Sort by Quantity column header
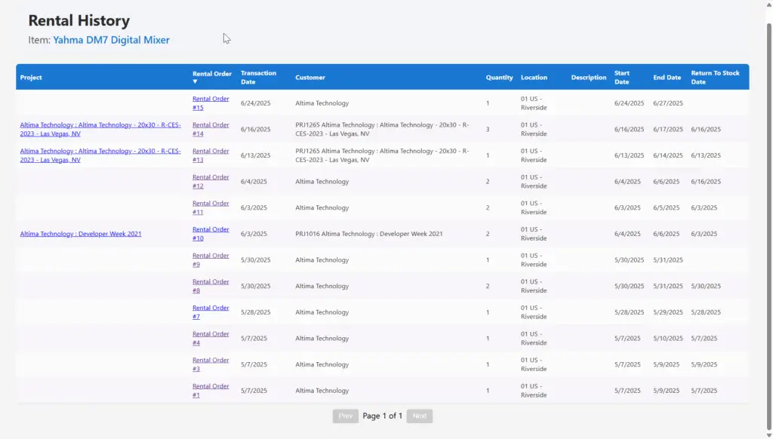The width and height of the screenshot is (773, 439). (499, 77)
